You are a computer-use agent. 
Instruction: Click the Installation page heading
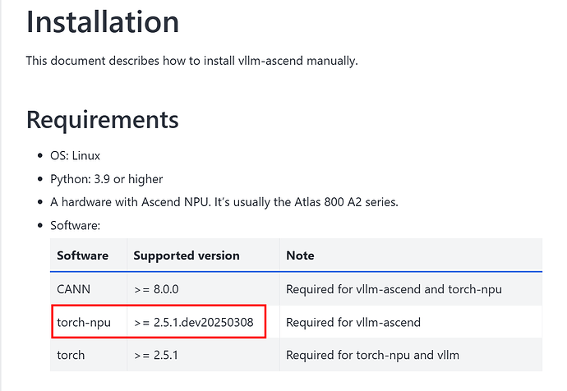click(x=103, y=22)
